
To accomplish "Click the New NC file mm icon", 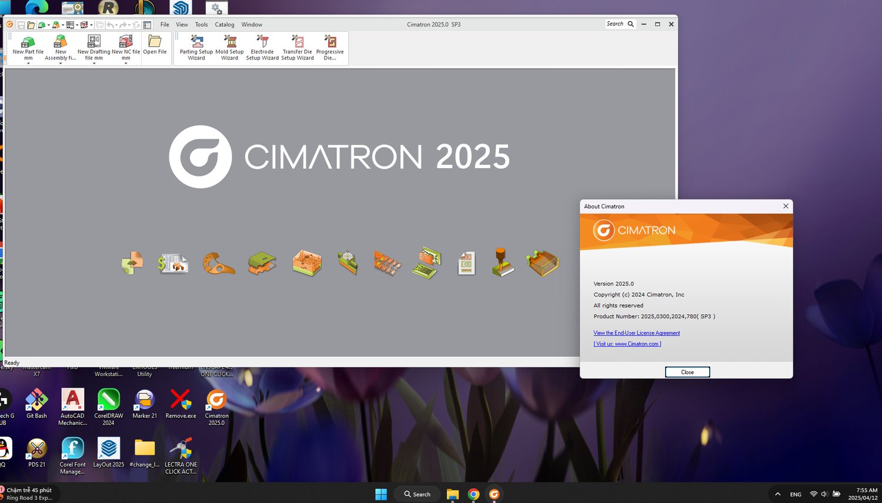I will 126,41.
